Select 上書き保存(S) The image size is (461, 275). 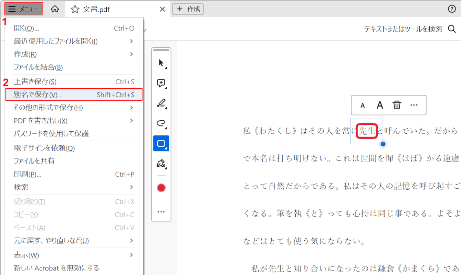click(74, 82)
